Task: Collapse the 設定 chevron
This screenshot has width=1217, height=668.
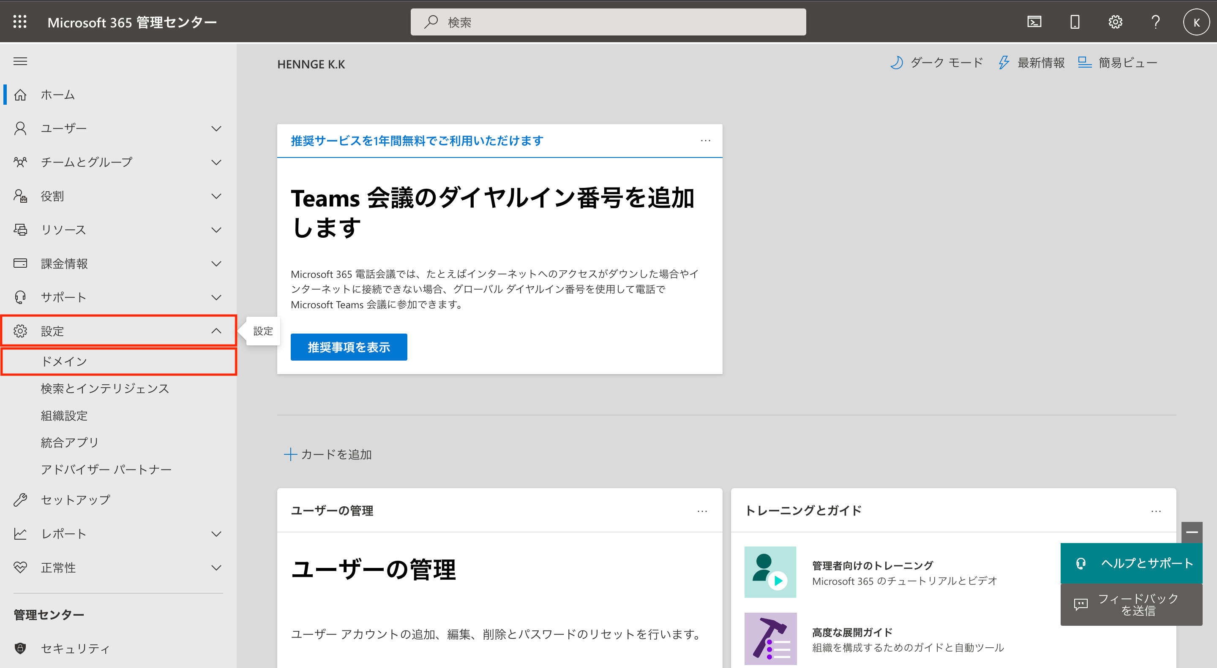Action: coord(216,331)
